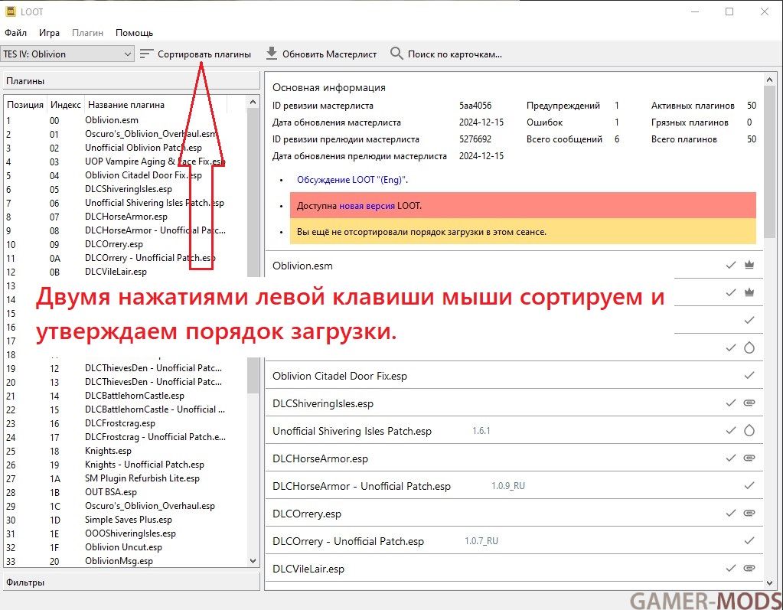This screenshot has height=610, width=783.
Task: Click the yellow unsorted load order warning message
Action: (523, 232)
